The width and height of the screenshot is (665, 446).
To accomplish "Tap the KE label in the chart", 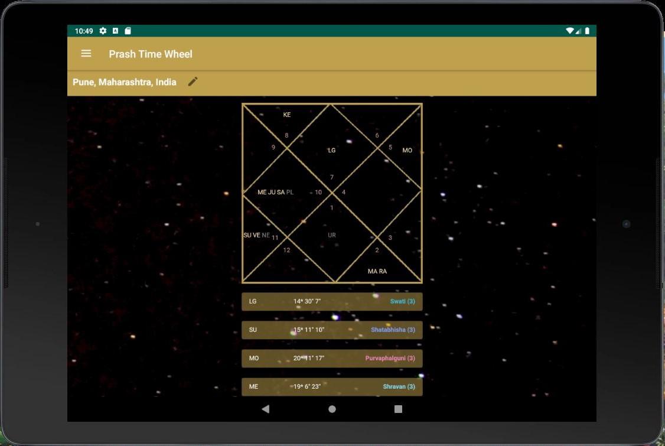I will [286, 115].
